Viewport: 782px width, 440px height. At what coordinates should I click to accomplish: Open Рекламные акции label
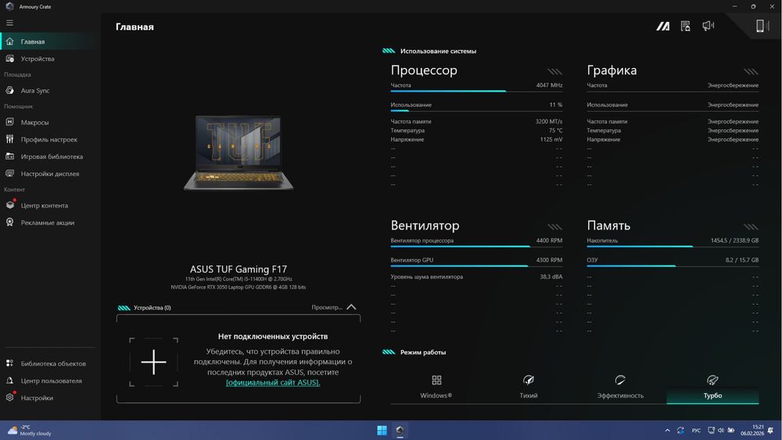tap(48, 223)
